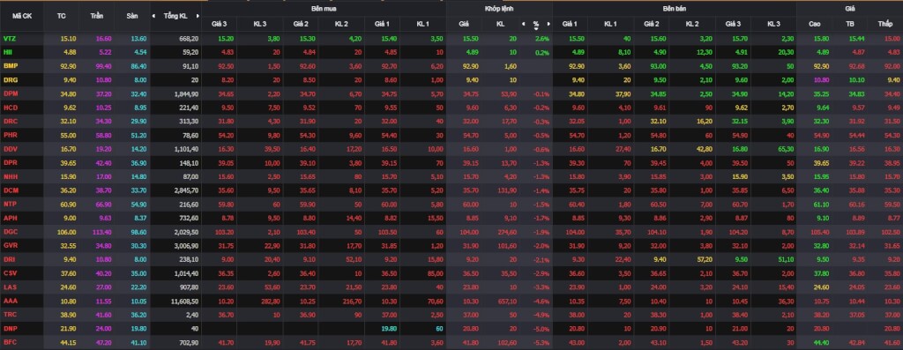This screenshot has height=350, width=903.
Task: Open the GVR stock symbol
Action: click(x=10, y=246)
